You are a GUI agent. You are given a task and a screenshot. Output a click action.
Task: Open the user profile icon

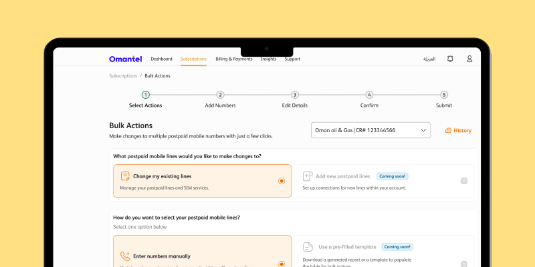pyautogui.click(x=469, y=59)
